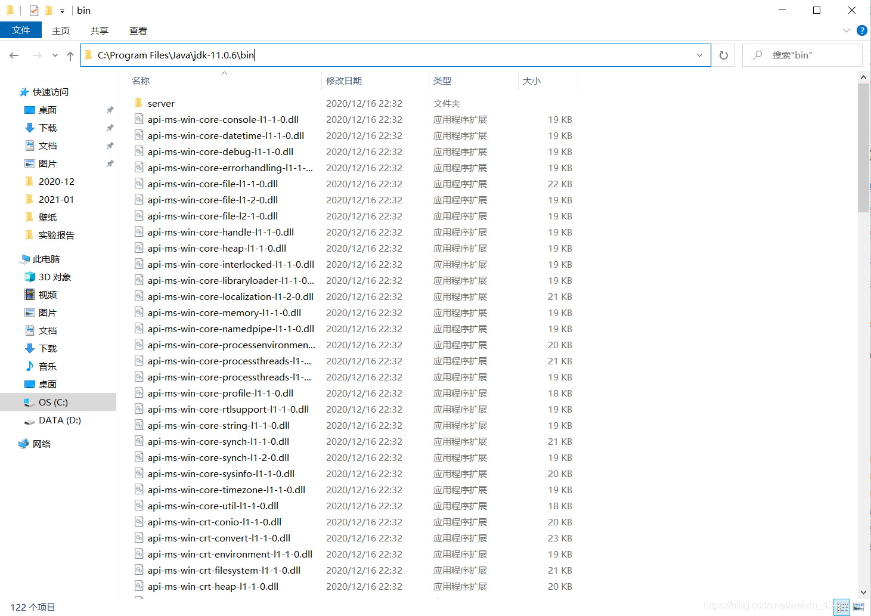Click the 22 KB size cell

click(x=560, y=184)
